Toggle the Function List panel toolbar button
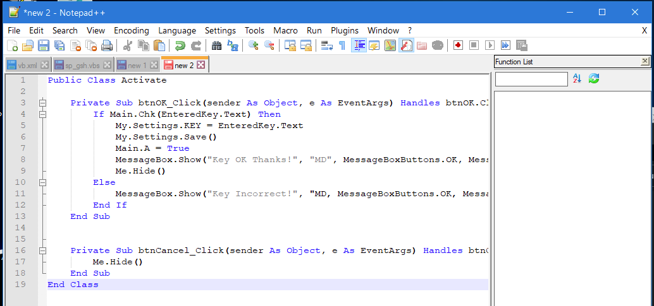This screenshot has width=654, height=306. (x=407, y=45)
